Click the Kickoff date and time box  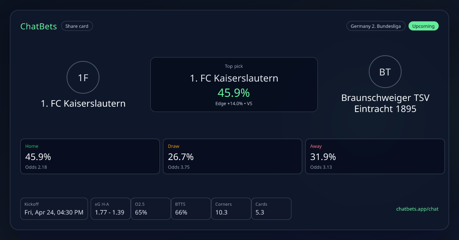pos(54,209)
